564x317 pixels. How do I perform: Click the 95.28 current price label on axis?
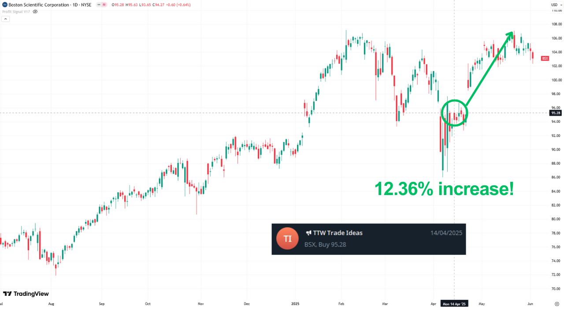[x=555, y=113]
